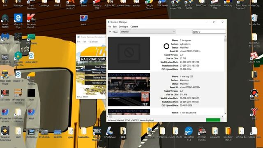Open the Edit menu in Trainz launcher window

(84, 42)
